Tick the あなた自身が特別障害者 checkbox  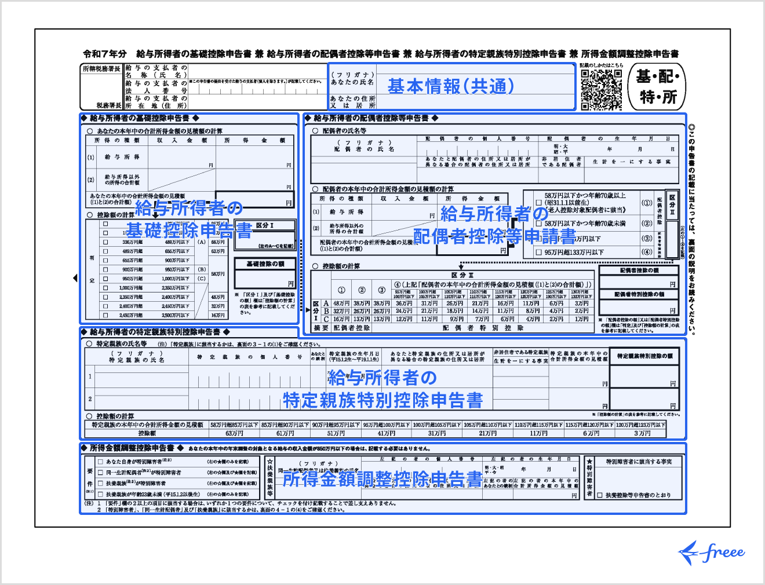tap(101, 462)
